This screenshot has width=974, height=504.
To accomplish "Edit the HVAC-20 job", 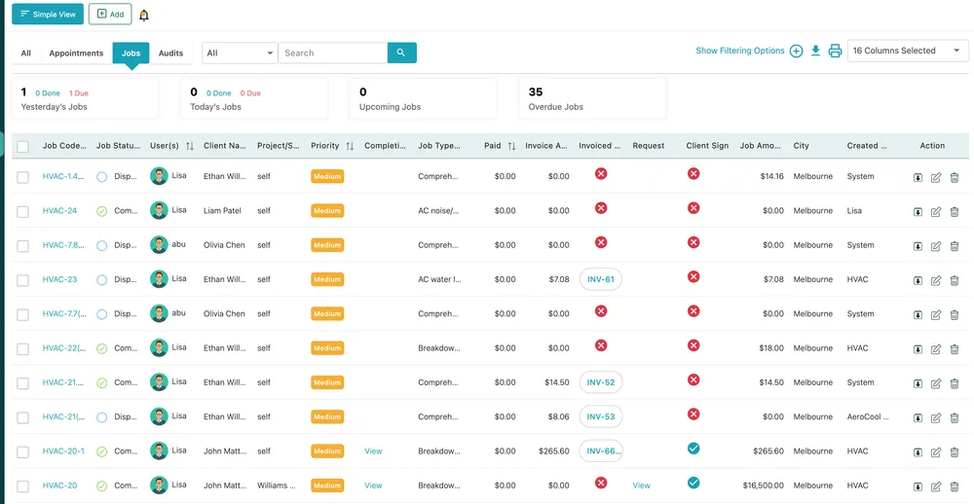I will point(935,486).
